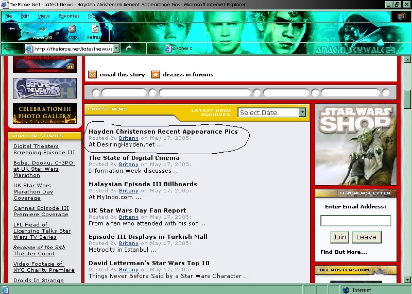412x294 pixels.
Task: Click the Forward navigation arrow
Action: point(42,30)
